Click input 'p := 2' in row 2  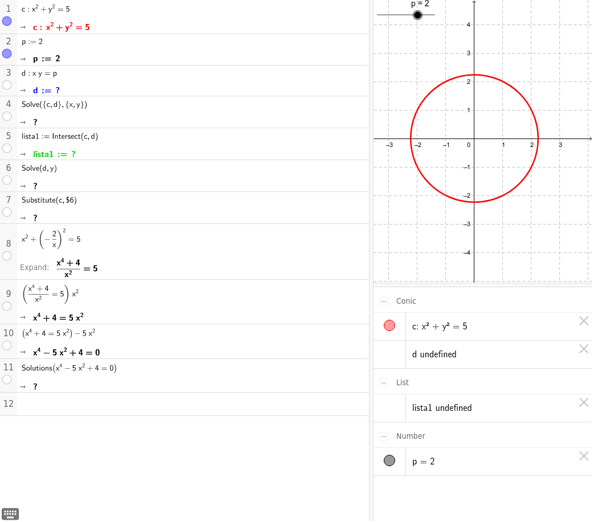pyautogui.click(x=32, y=42)
